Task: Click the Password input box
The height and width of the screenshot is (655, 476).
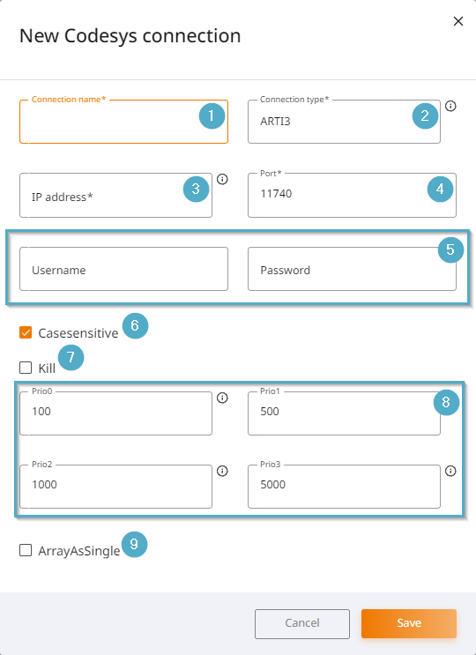Action: pyautogui.click(x=352, y=269)
